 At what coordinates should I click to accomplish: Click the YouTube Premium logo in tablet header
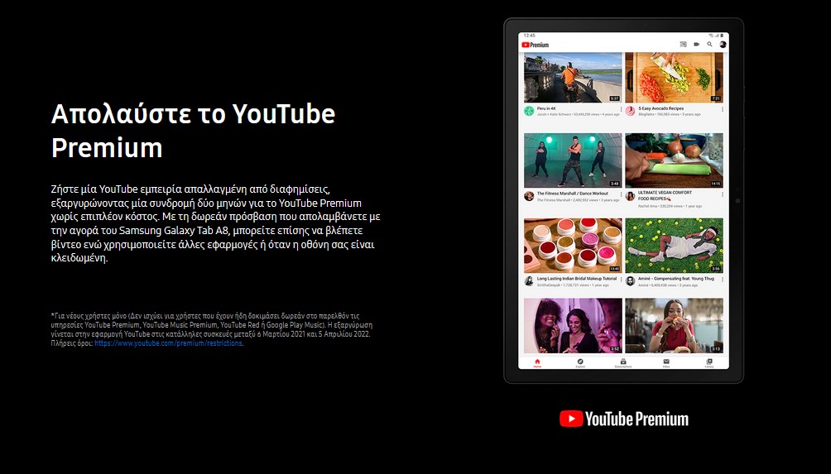click(x=536, y=45)
